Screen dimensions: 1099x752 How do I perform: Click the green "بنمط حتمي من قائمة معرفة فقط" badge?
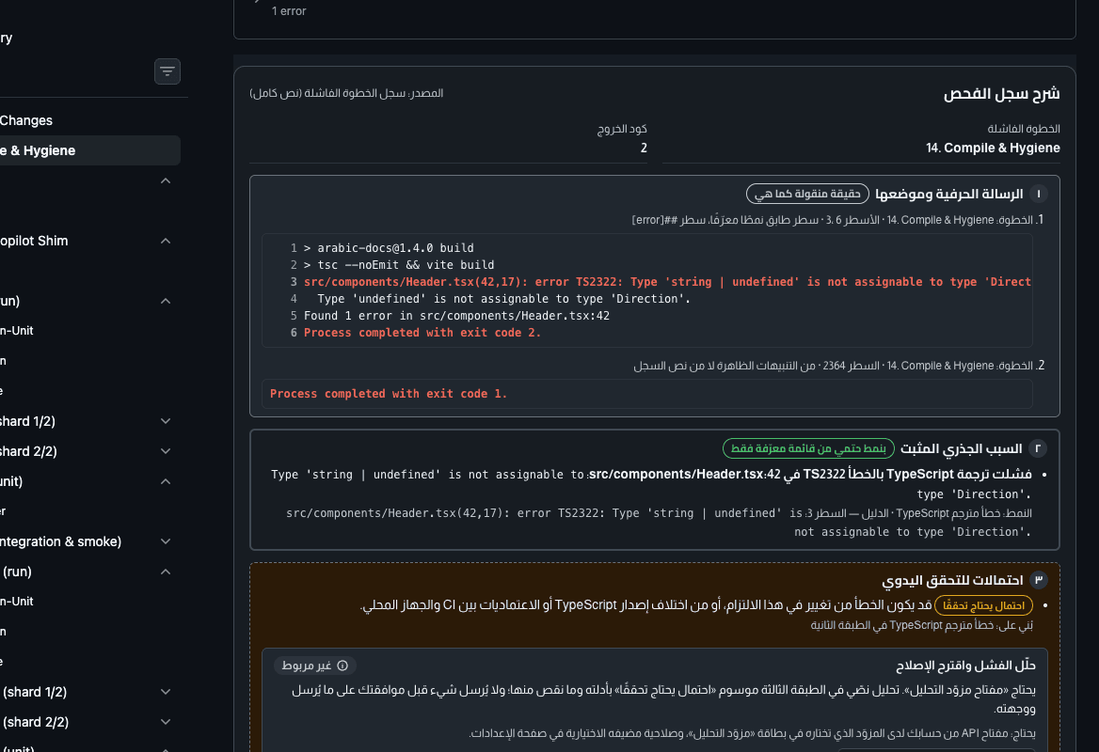808,448
